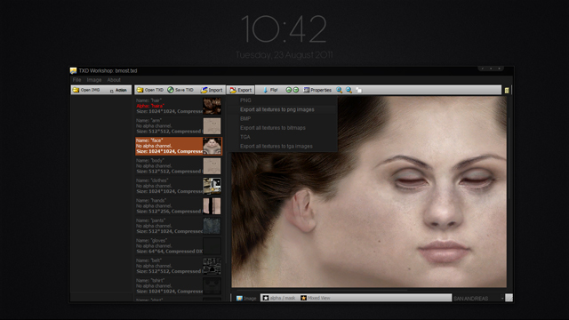Screen dimensions: 569x320
Task: Choose 'Export all textures to bitmaps'
Action: (x=283, y=128)
